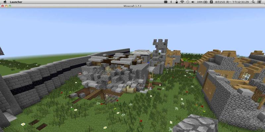This screenshot has height=132, width=265.
Task: Click the battery charging icon
Action: [x=205, y=2]
